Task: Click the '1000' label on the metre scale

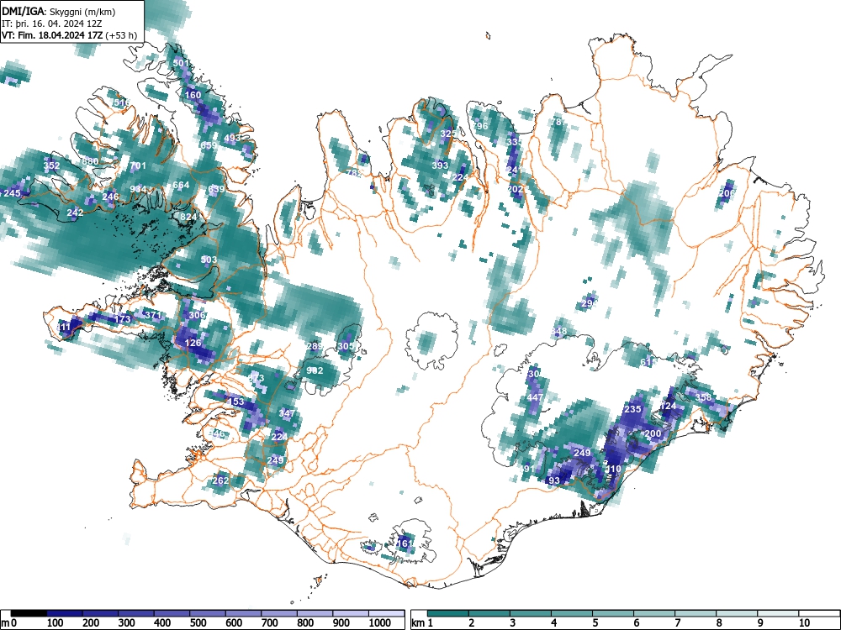Action: [380, 623]
